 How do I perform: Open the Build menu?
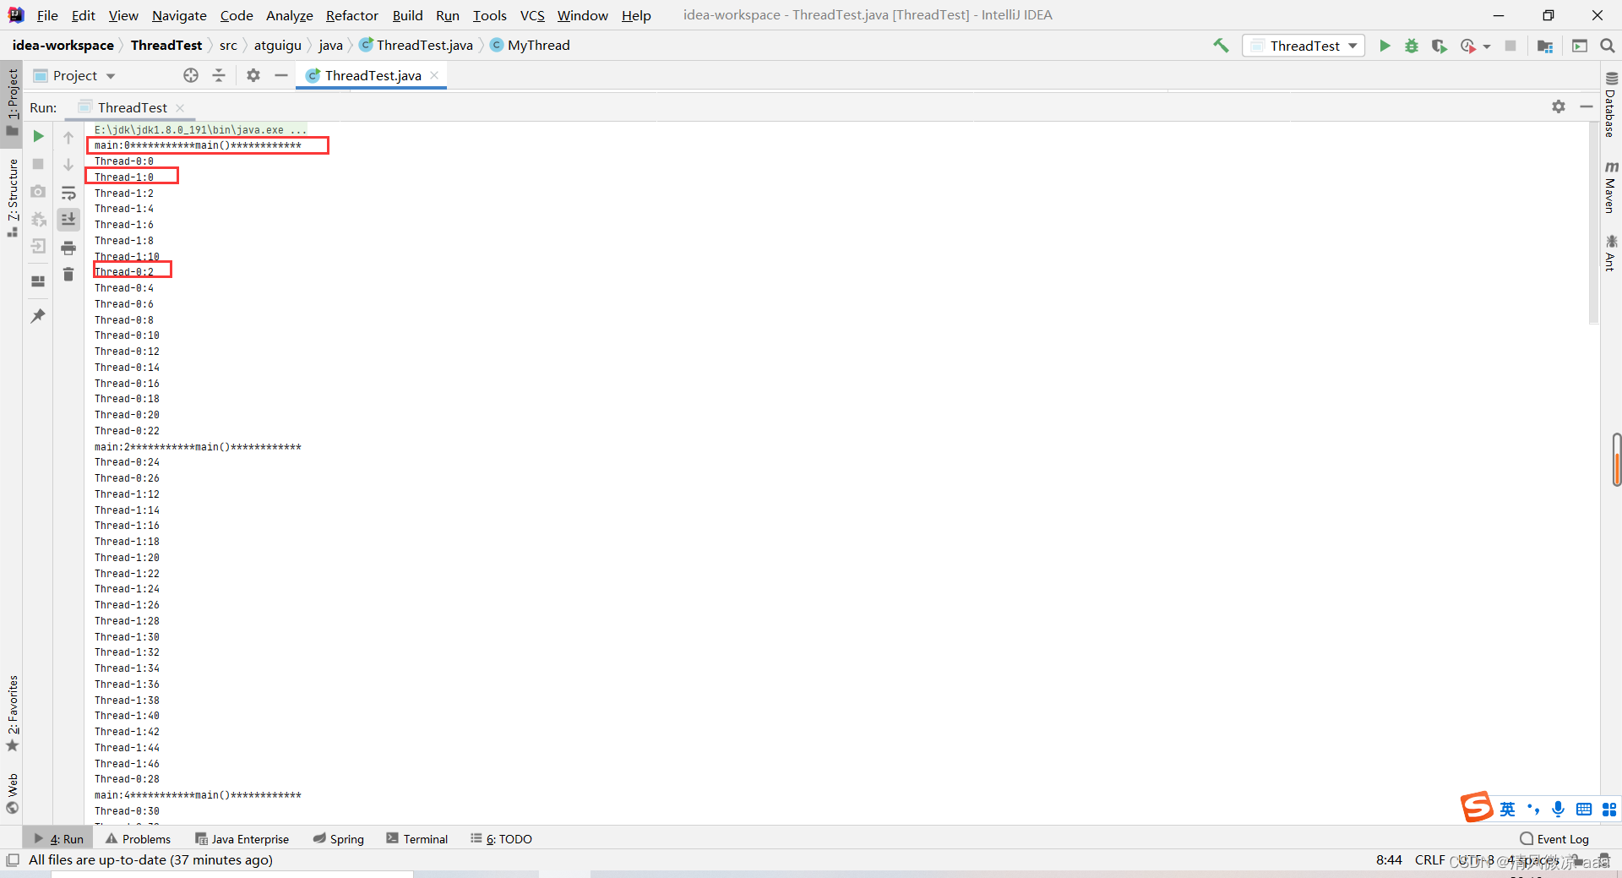coord(407,15)
